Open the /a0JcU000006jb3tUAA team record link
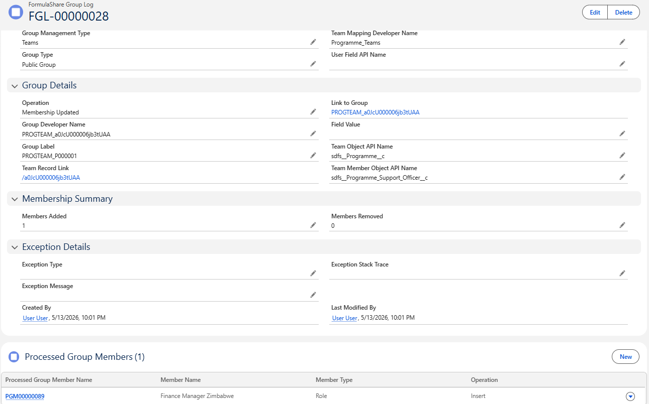This screenshot has width=649, height=404. click(x=51, y=178)
